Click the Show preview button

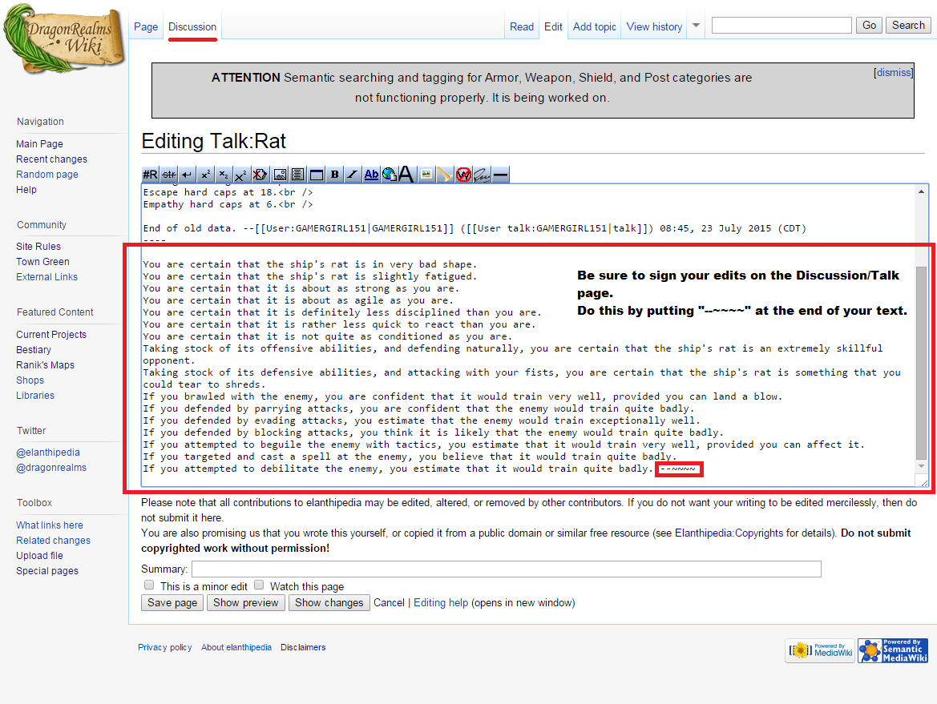tap(247, 603)
